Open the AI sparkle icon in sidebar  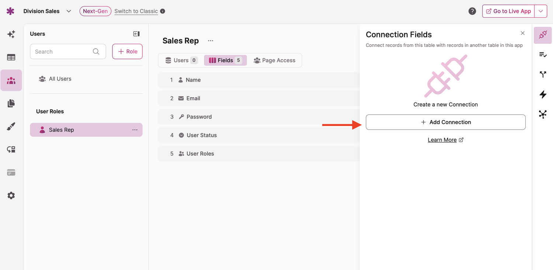coord(11,34)
